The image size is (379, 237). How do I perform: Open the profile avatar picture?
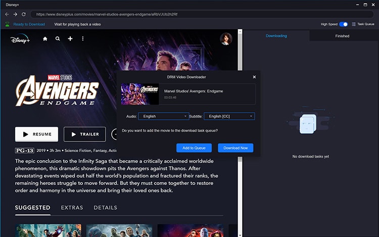pos(226,39)
